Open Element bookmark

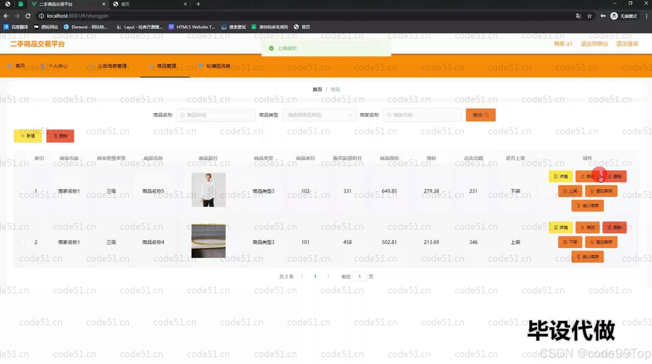[x=86, y=27]
